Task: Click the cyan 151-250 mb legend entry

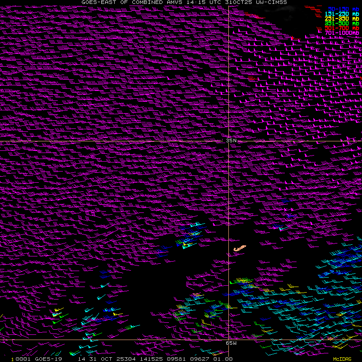Action: [342, 14]
